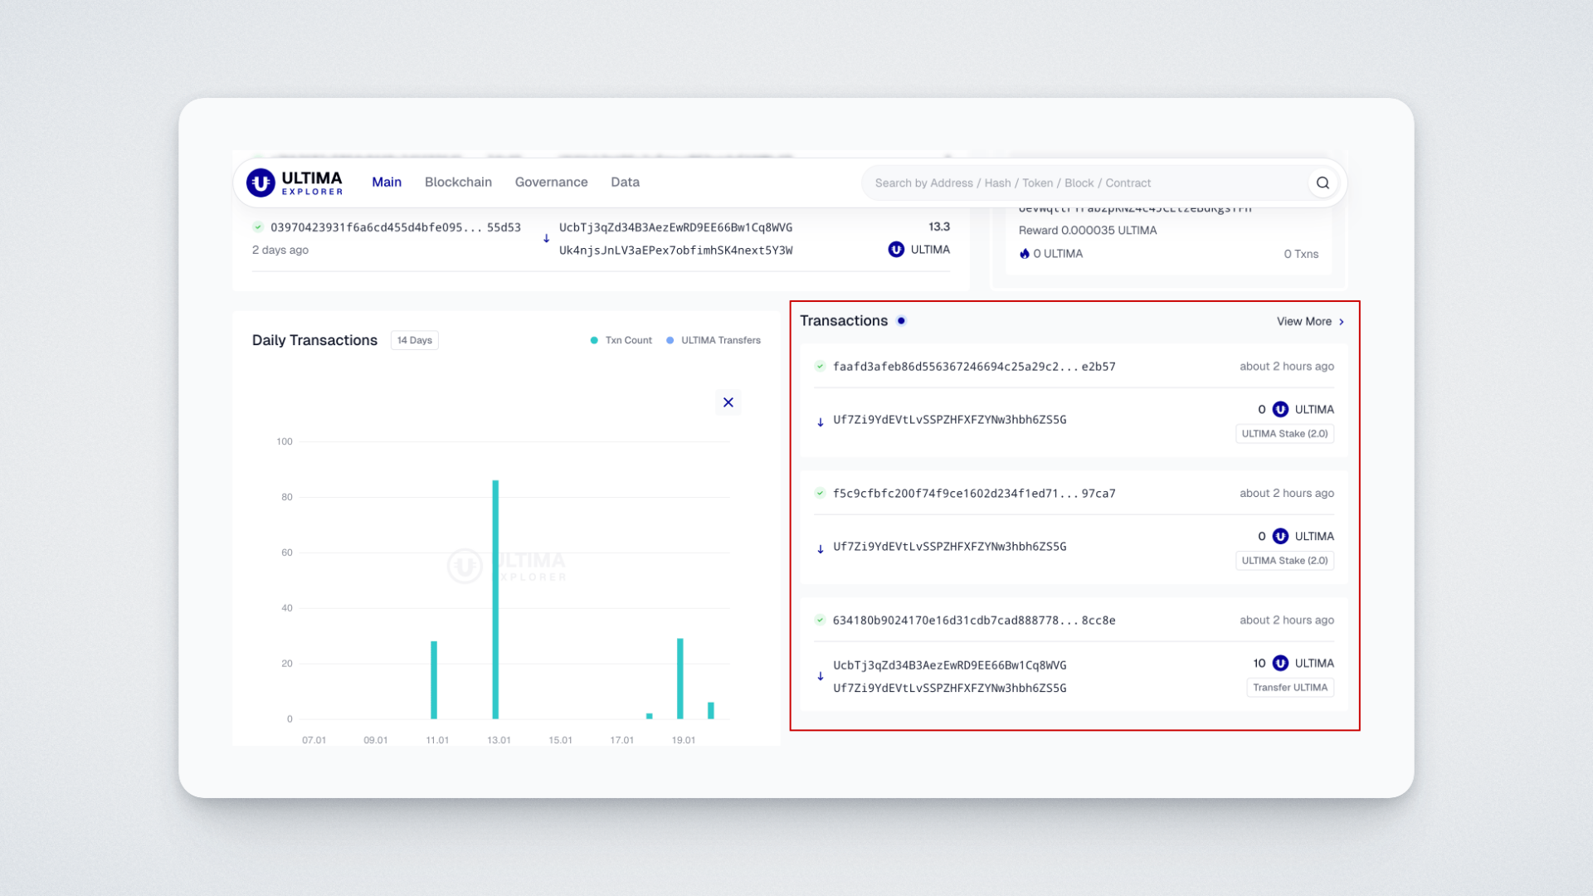Open the Governance menu

pos(551,182)
